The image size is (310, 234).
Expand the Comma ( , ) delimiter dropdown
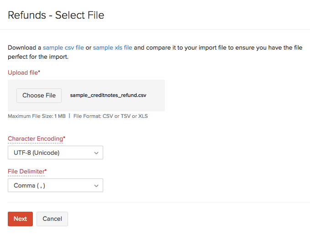click(50, 185)
